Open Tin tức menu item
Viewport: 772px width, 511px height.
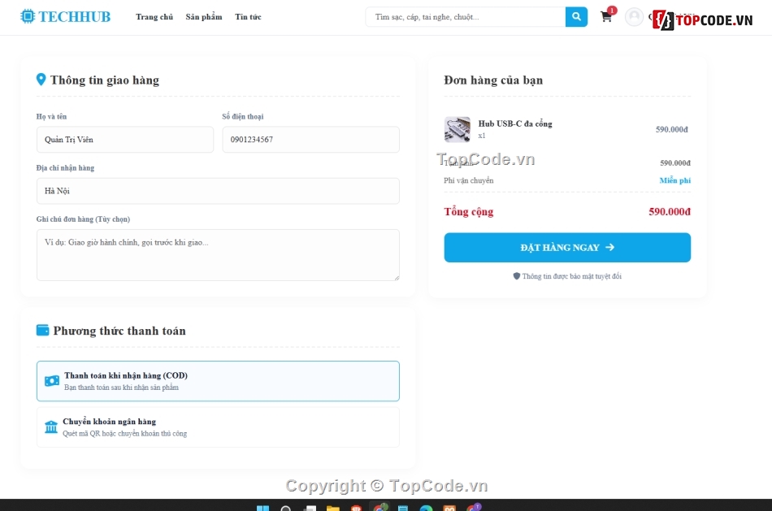248,17
